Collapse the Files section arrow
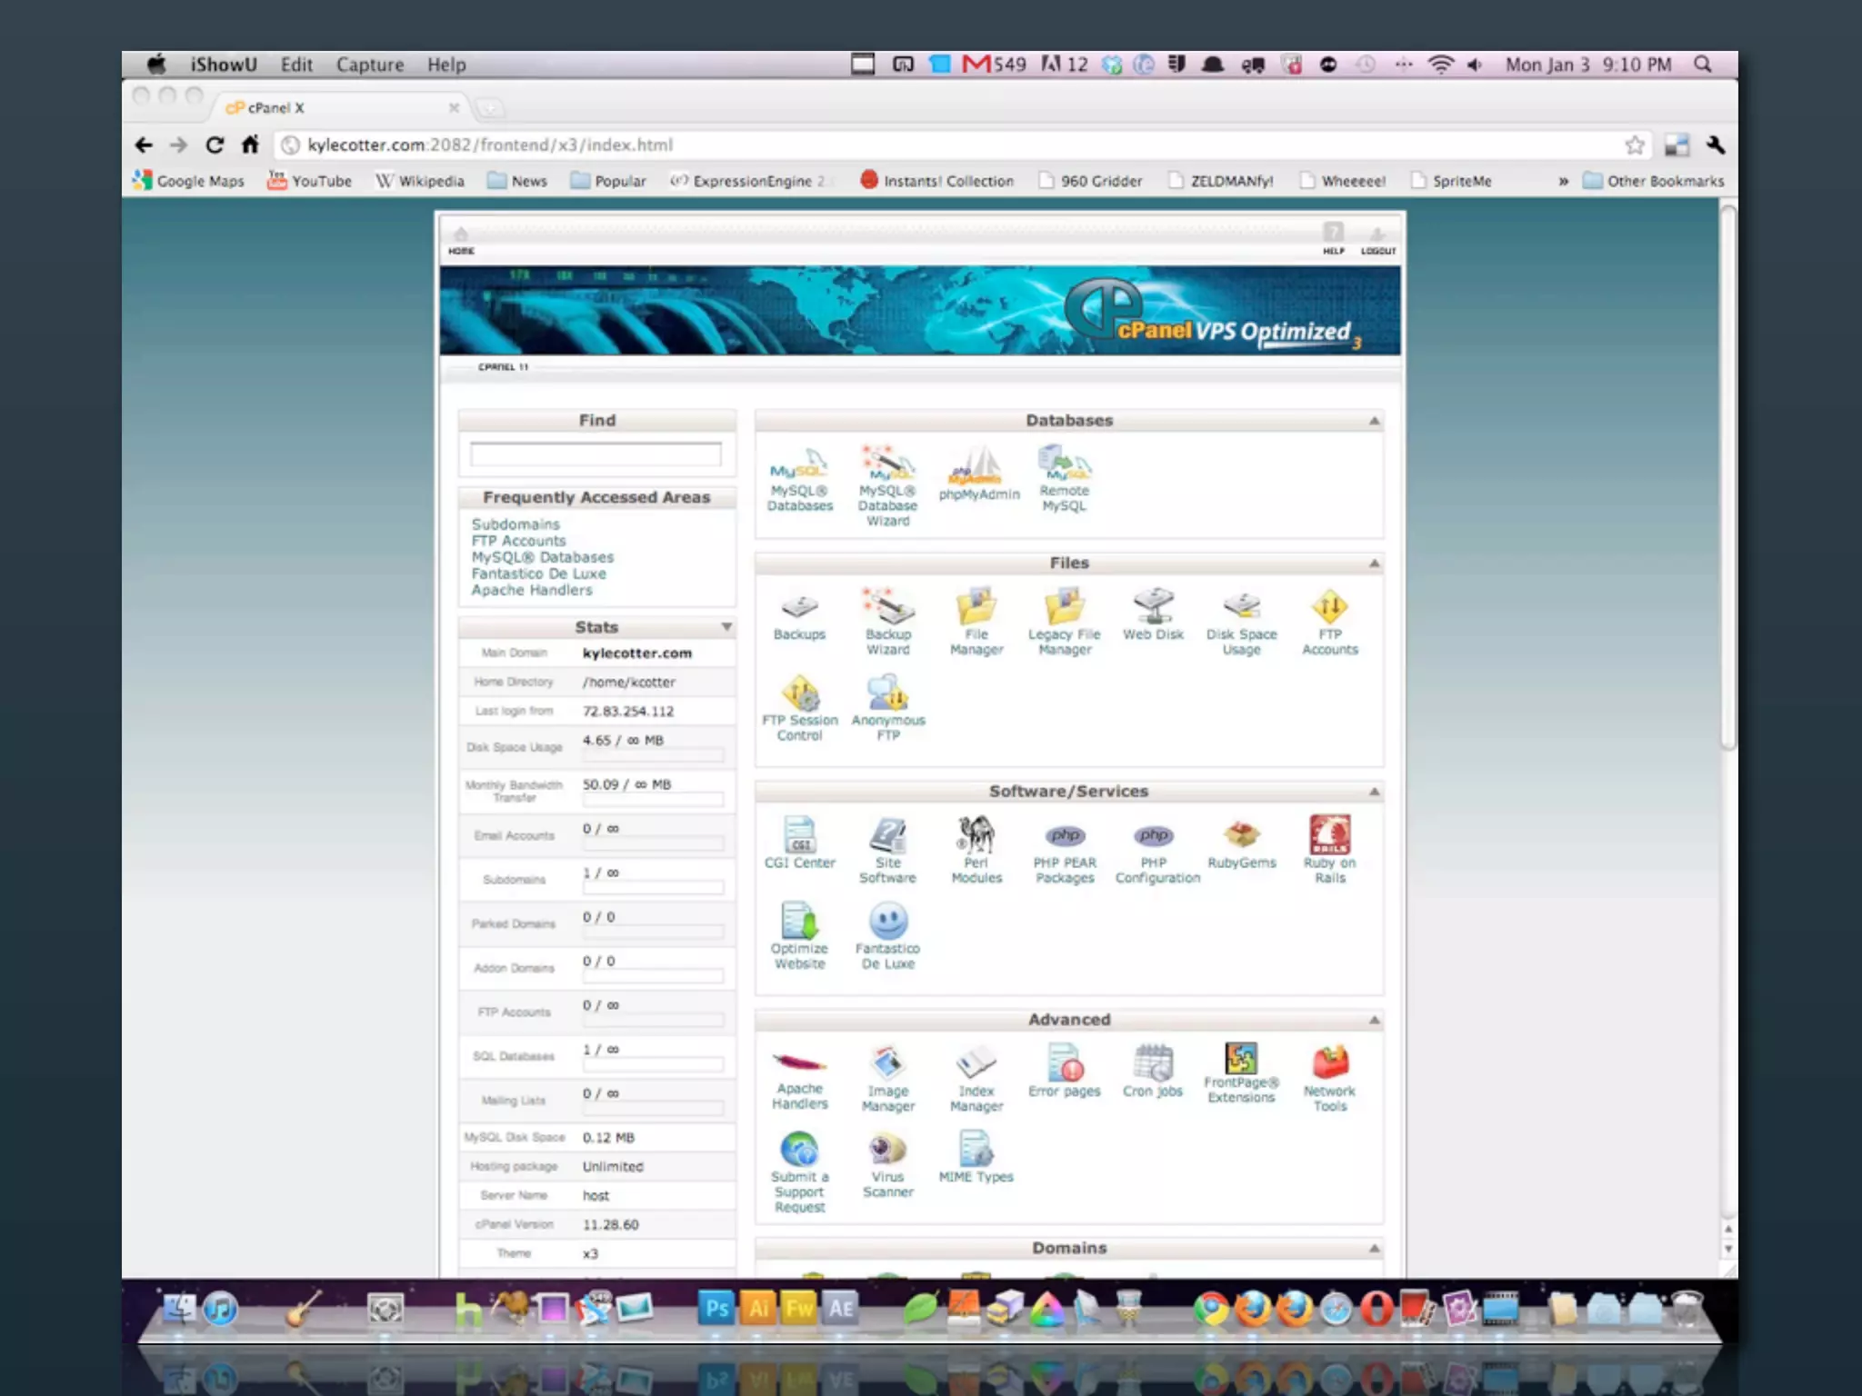The height and width of the screenshot is (1396, 1862). [x=1374, y=563]
